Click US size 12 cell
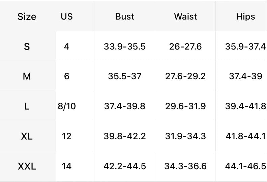Screen dimensions: 267x182 coord(67,136)
